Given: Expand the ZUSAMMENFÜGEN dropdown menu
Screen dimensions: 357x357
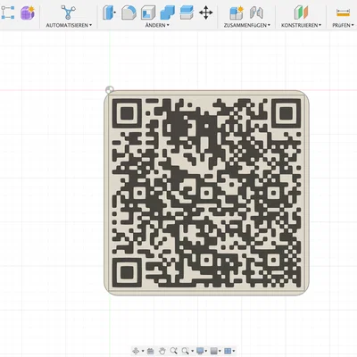Looking at the screenshot, I should (247, 25).
